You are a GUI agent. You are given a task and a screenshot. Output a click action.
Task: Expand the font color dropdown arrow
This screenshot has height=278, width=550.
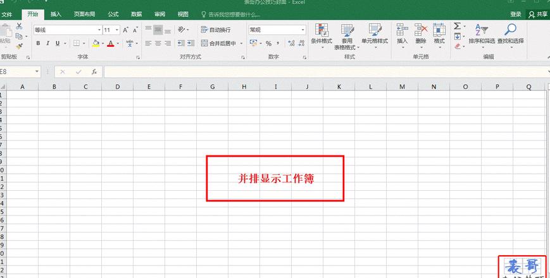tap(118, 44)
